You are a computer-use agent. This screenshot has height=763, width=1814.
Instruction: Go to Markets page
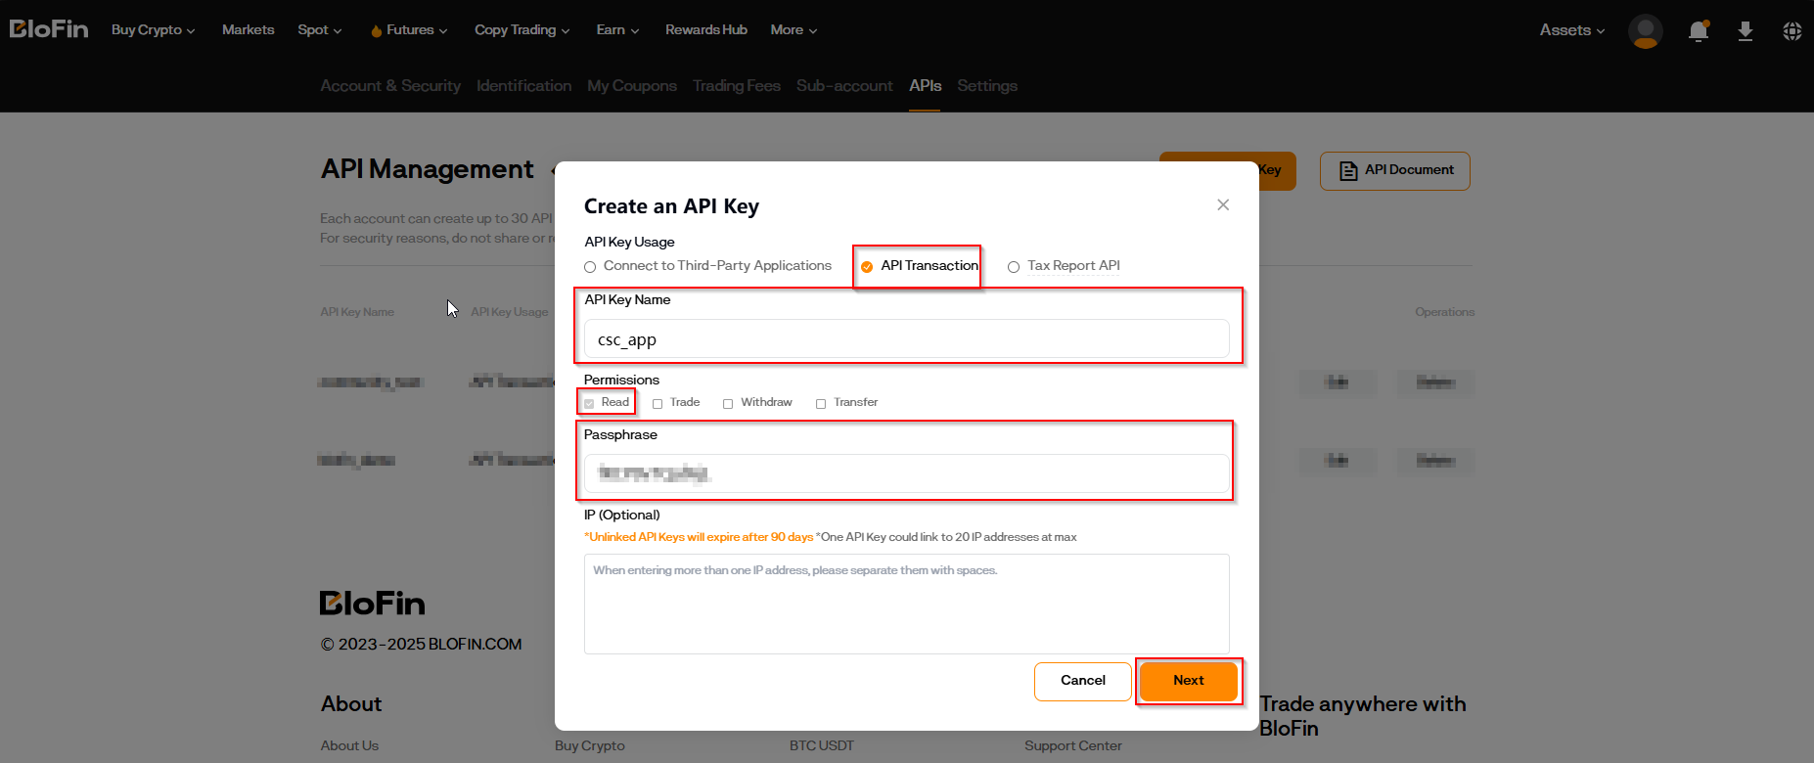(x=248, y=30)
